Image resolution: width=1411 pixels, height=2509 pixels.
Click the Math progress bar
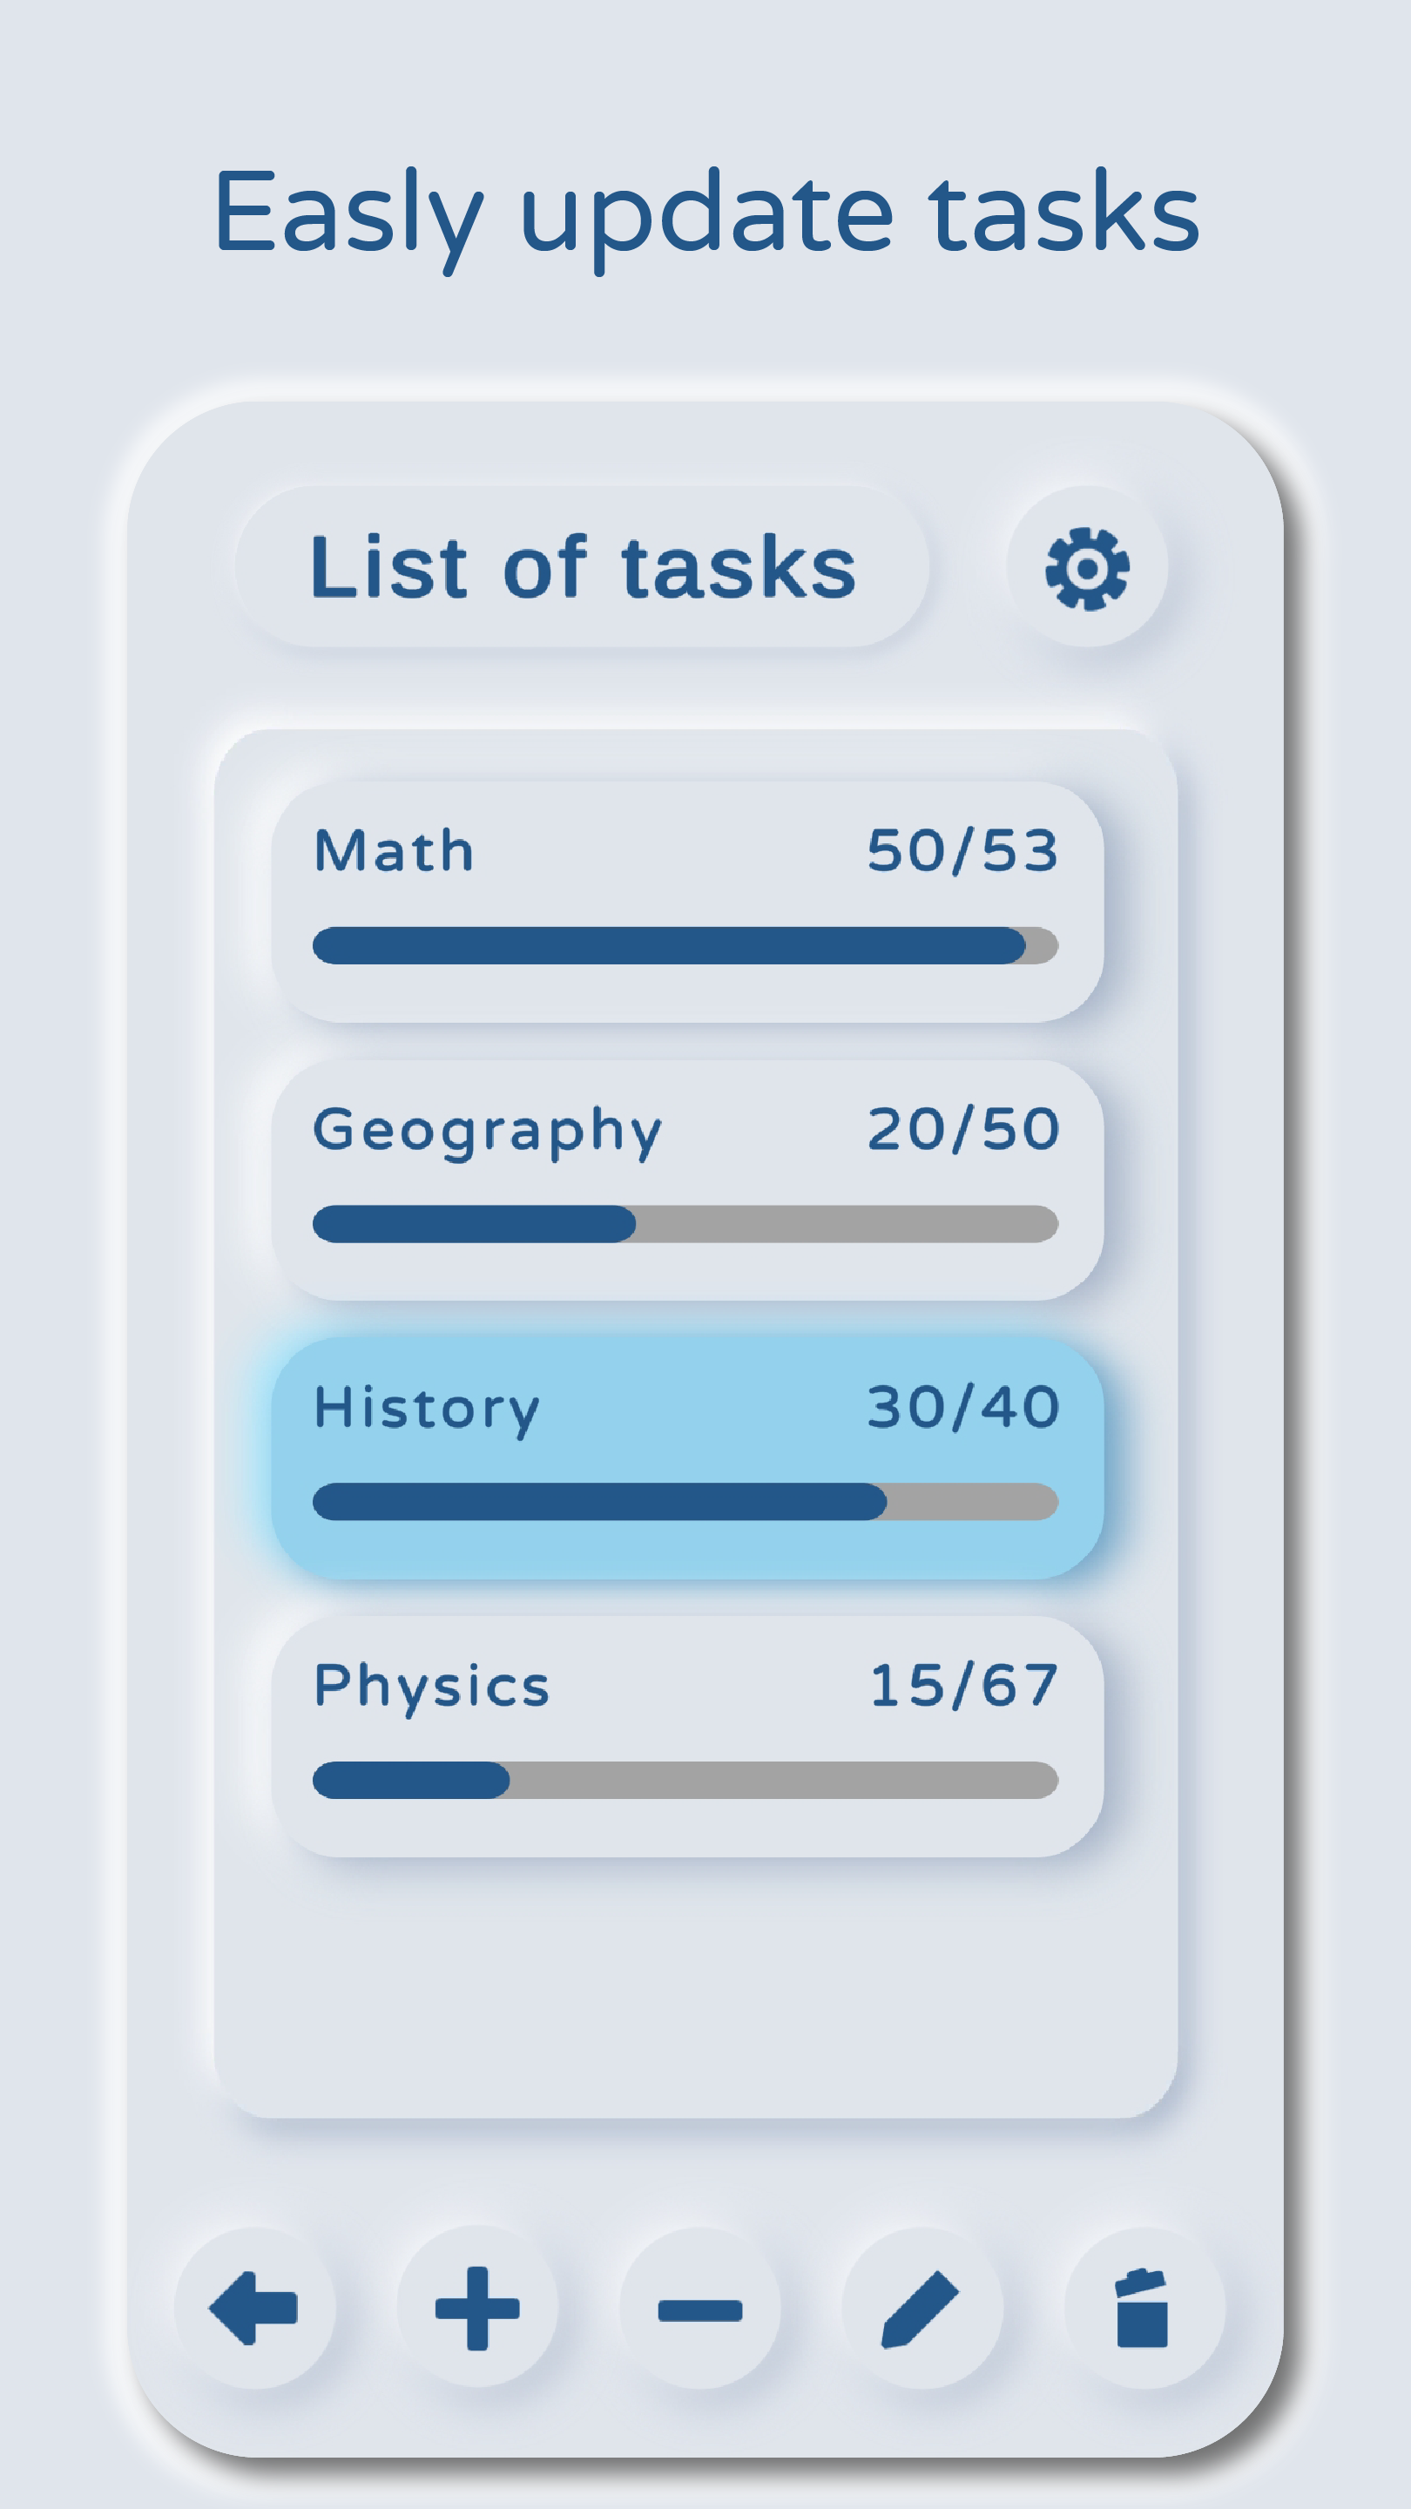pos(685,946)
